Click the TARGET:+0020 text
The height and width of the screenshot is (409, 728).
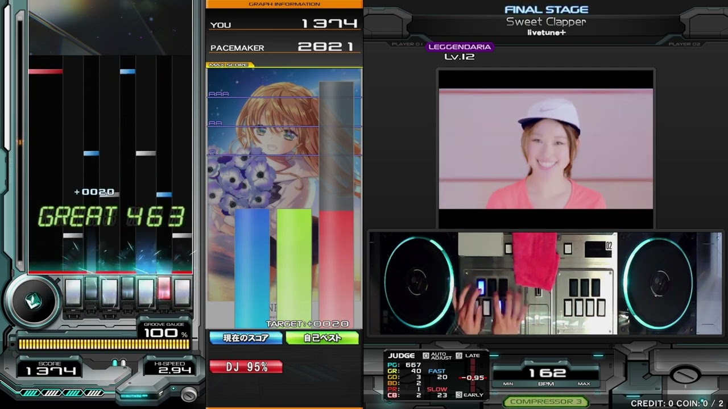point(307,324)
